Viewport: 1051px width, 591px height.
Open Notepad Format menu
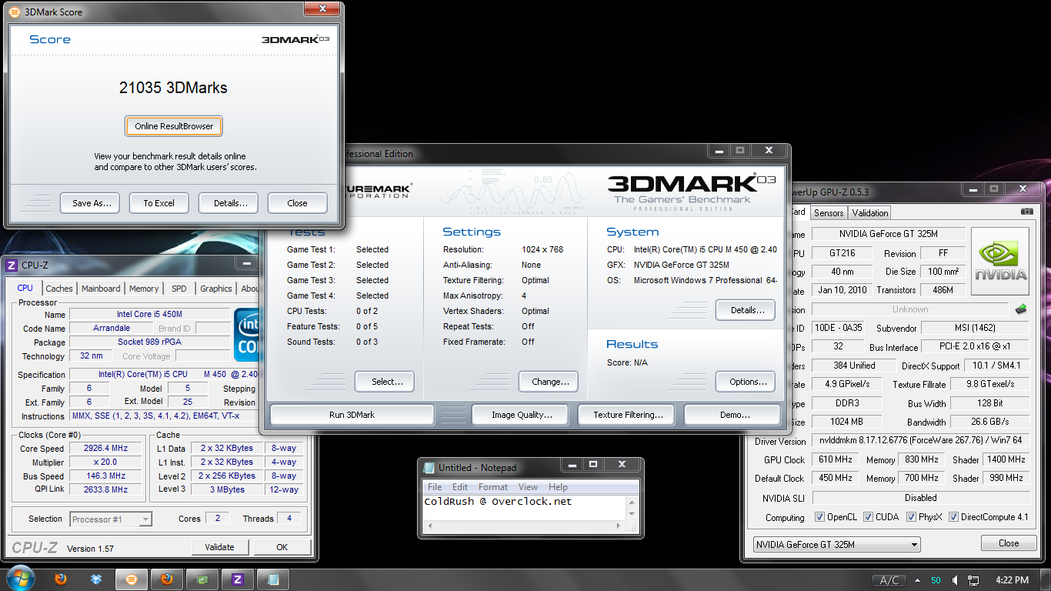pos(493,487)
